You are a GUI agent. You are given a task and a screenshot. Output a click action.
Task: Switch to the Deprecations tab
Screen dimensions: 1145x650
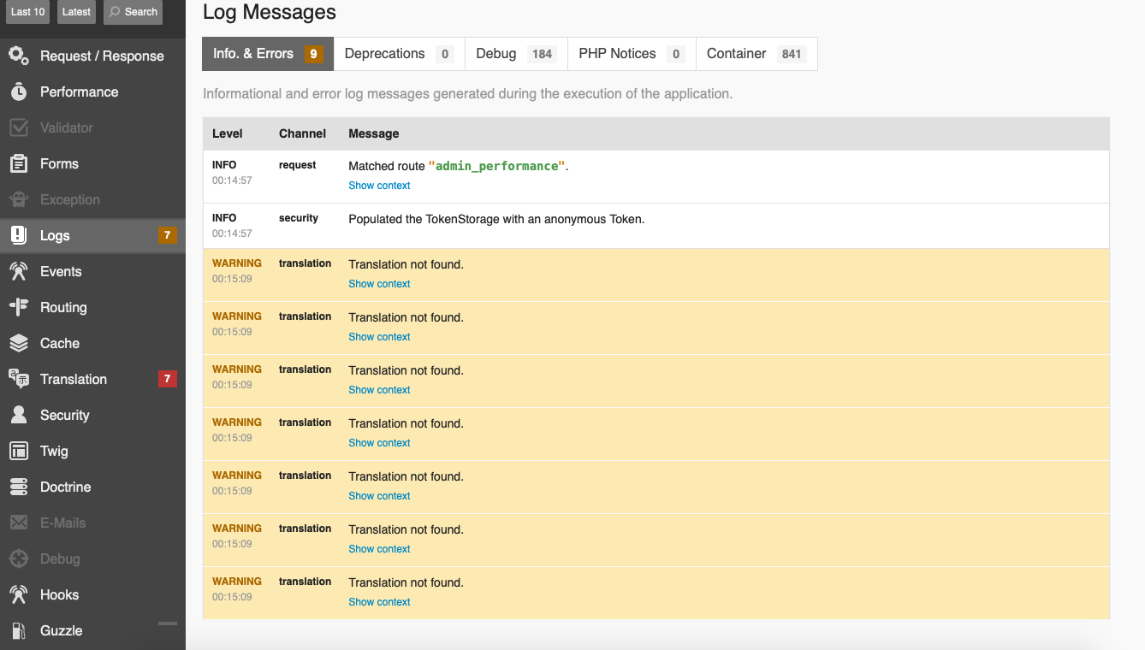(x=400, y=54)
